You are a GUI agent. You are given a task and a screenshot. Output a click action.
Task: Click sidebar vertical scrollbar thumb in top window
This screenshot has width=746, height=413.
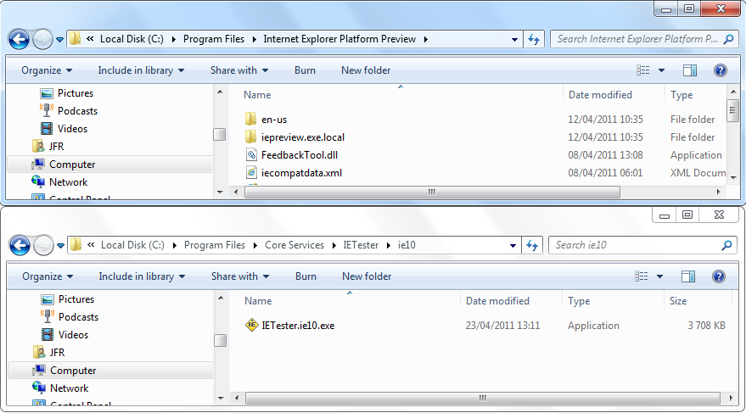point(219,135)
